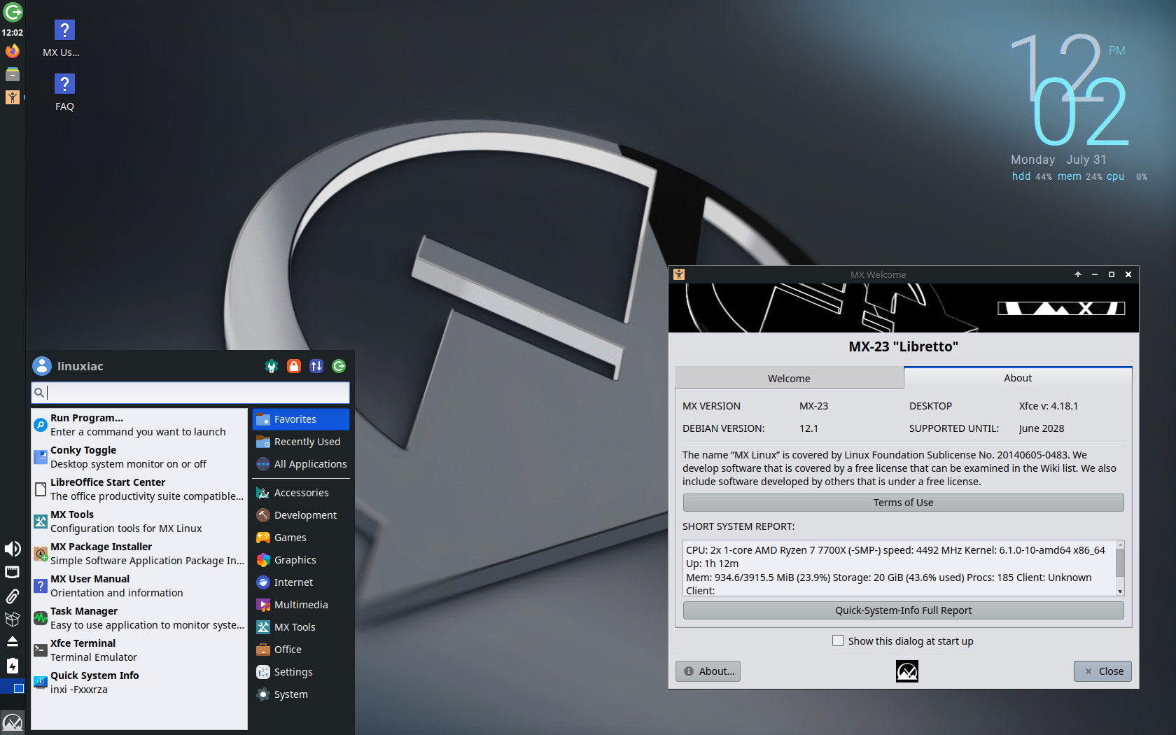1176x735 pixels.
Task: Launch Run Program from favorites
Action: pos(139,425)
